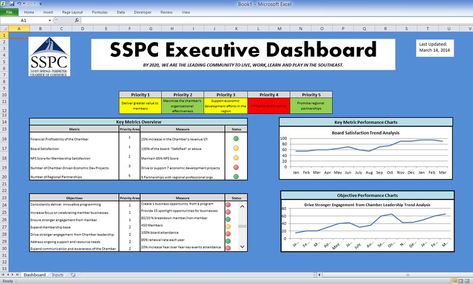Screen dimensions: 473x284
Task: Switch to the Inputs sheet tab
Action: pyautogui.click(x=57, y=275)
